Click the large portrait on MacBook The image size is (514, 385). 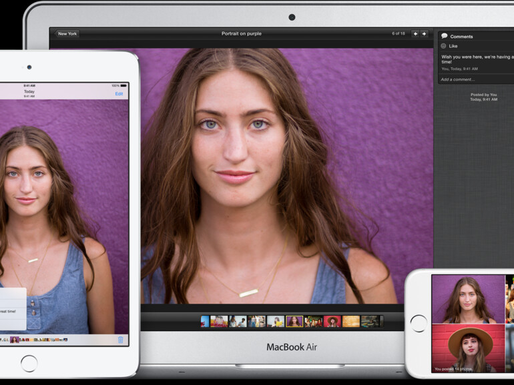[x=287, y=176]
